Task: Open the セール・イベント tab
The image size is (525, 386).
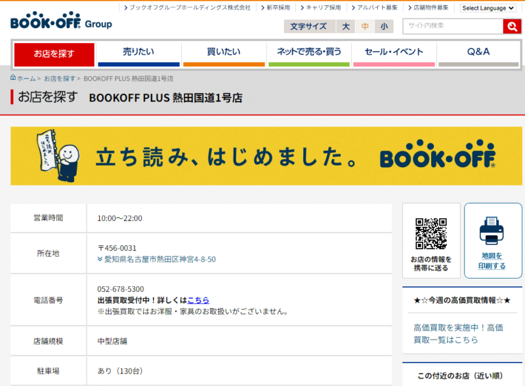Action: (x=394, y=54)
